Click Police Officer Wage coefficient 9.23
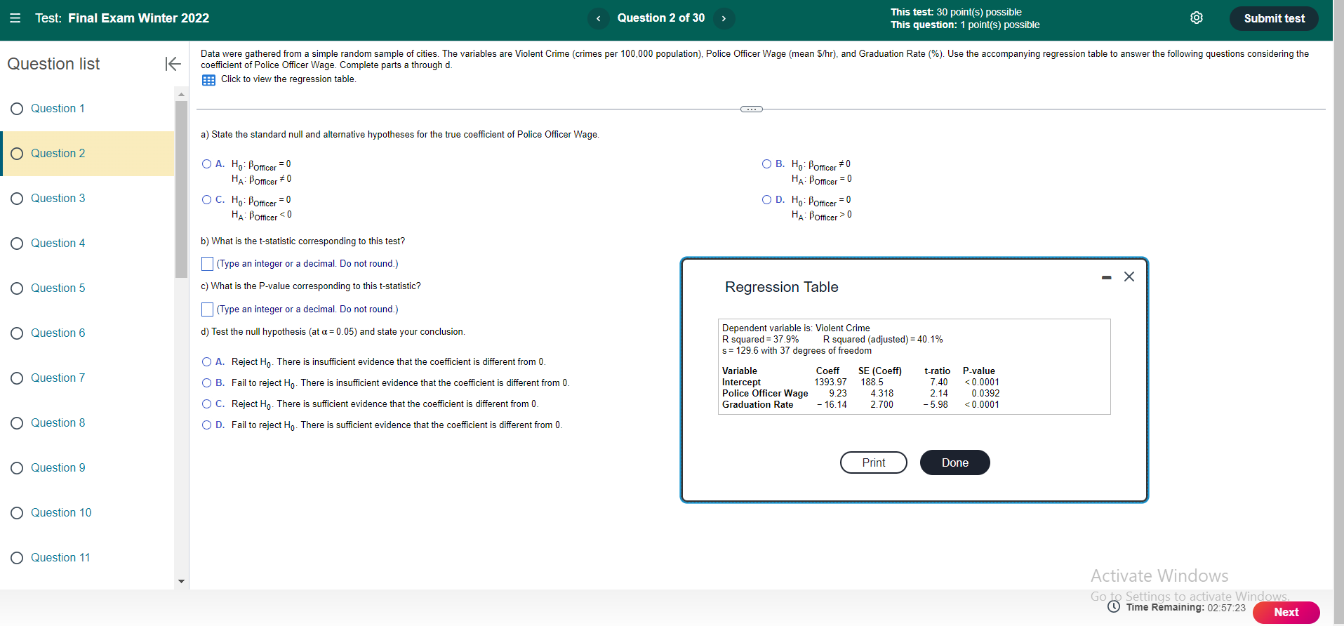This screenshot has height=626, width=1344. point(838,394)
